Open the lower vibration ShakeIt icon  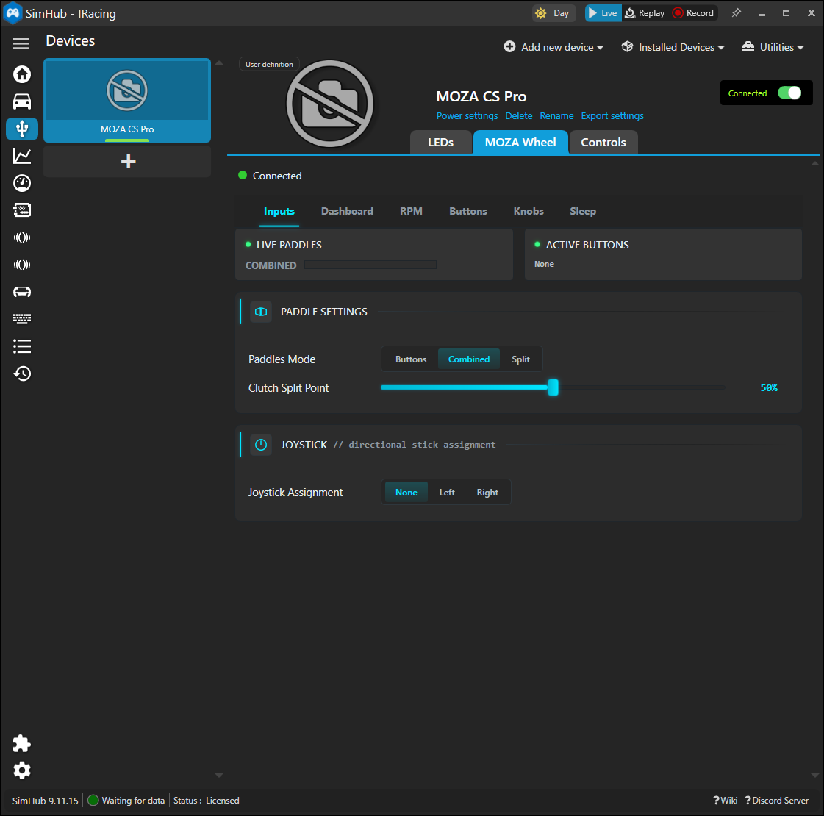coord(22,265)
